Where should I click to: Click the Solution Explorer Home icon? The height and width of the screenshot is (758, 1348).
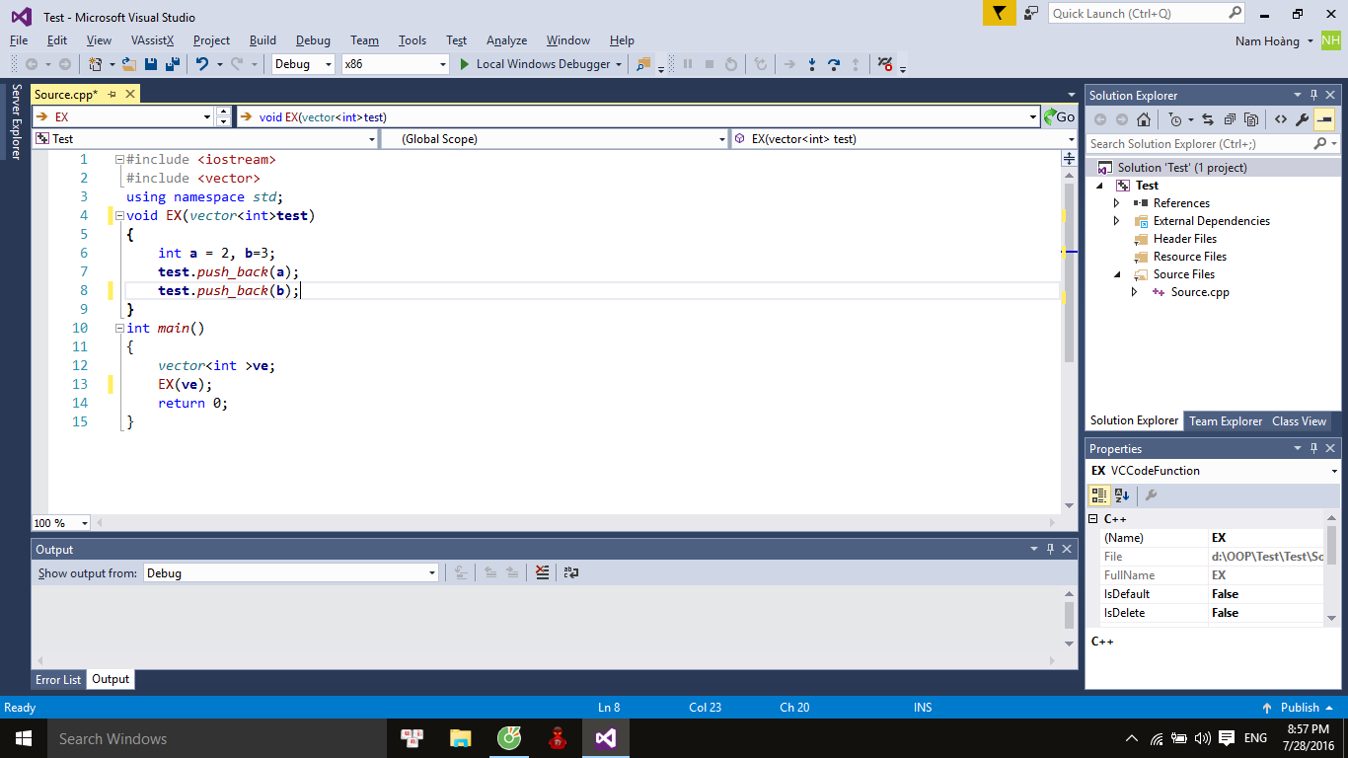pyautogui.click(x=1143, y=119)
